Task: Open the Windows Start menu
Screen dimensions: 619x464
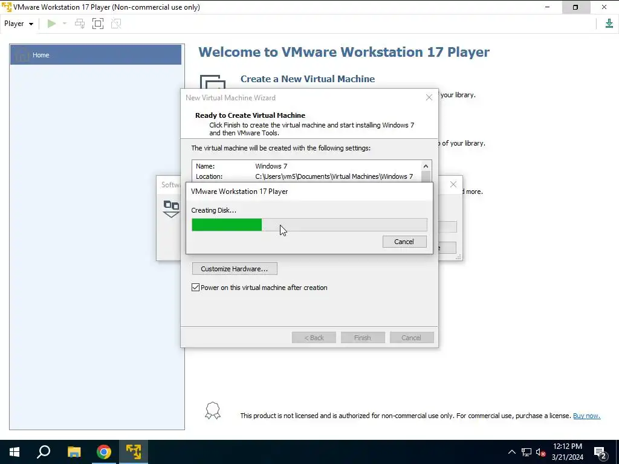Action: [15, 452]
